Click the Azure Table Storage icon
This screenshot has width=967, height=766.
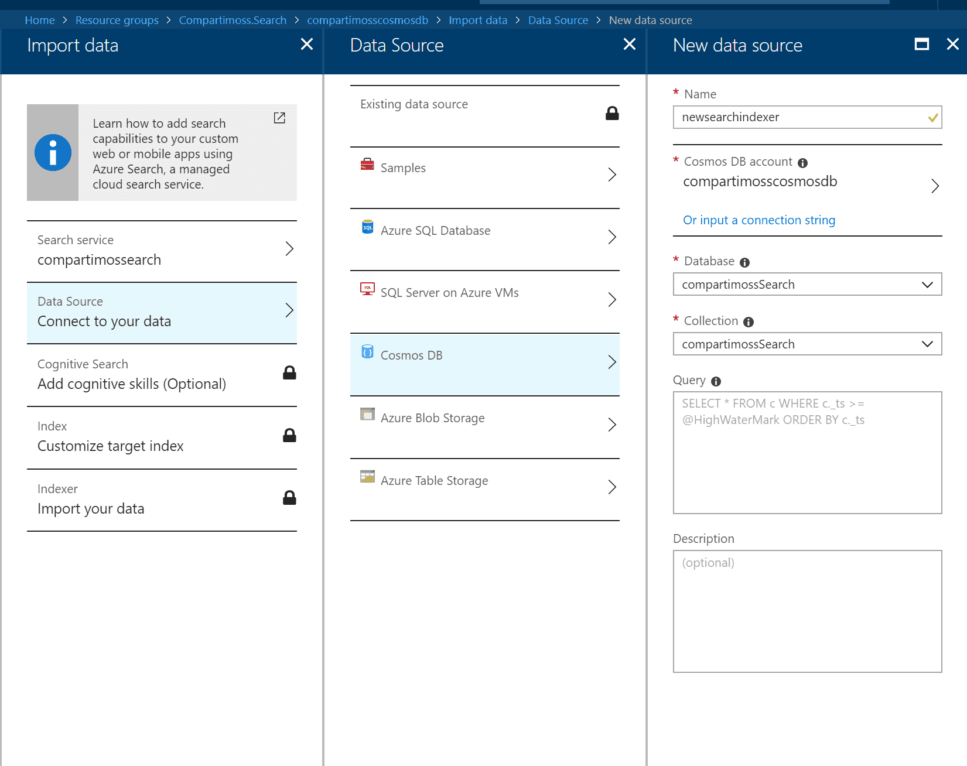367,476
